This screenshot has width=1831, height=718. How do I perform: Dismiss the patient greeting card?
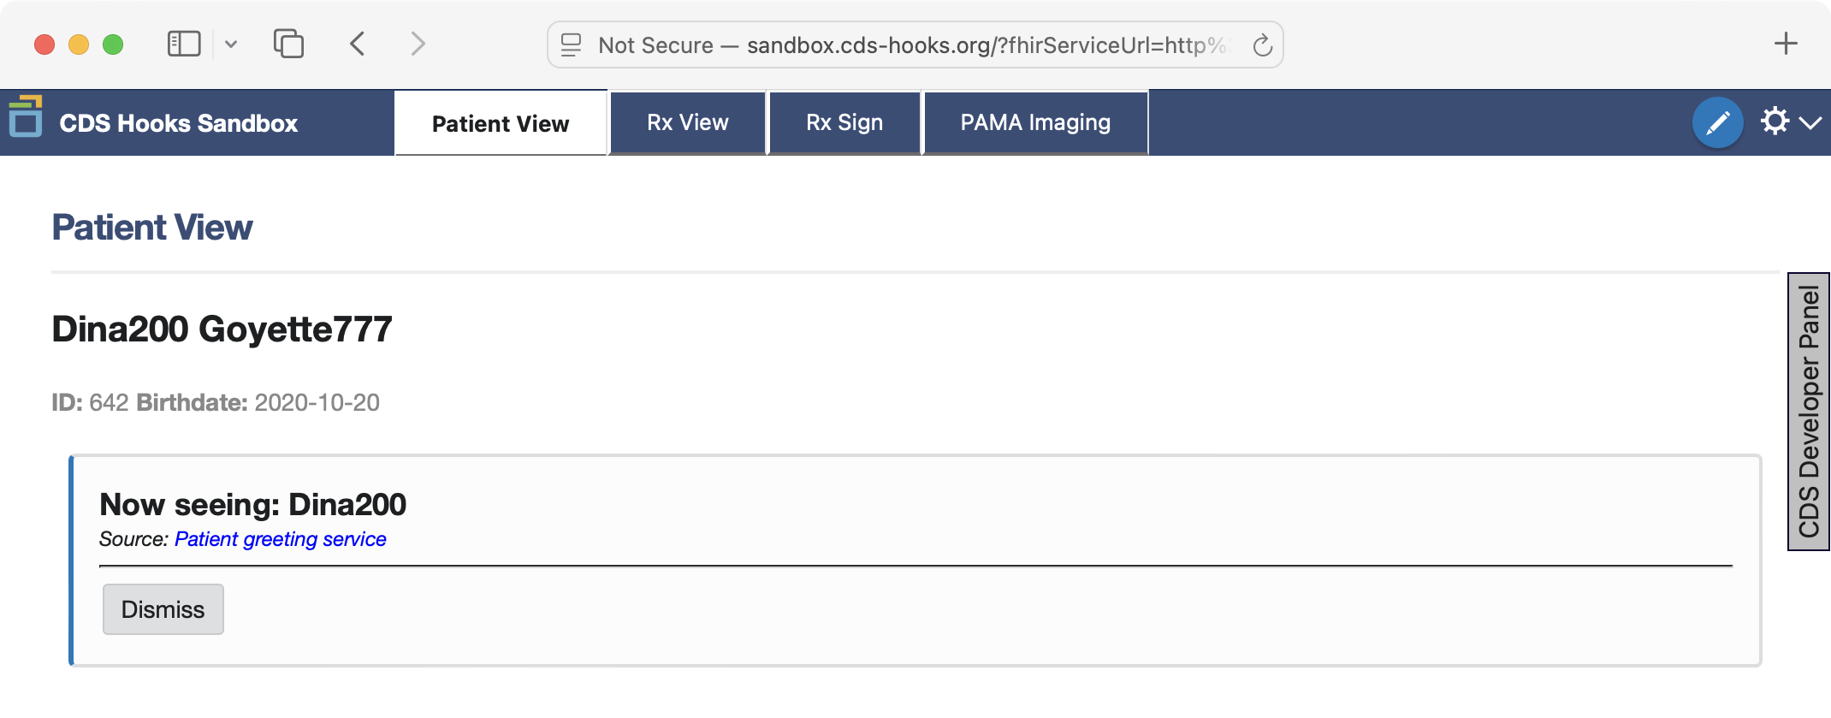(x=163, y=608)
